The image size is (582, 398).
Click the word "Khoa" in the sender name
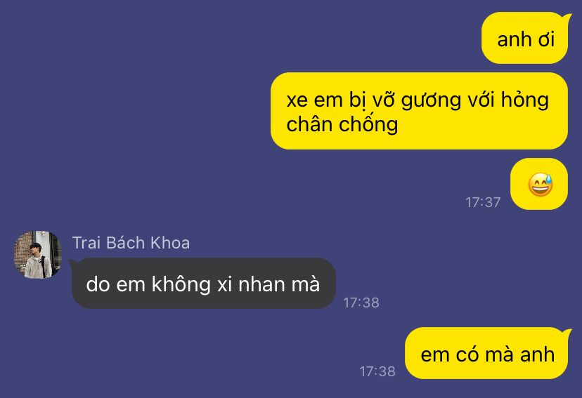pos(170,243)
